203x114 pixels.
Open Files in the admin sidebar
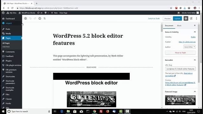point(7,94)
